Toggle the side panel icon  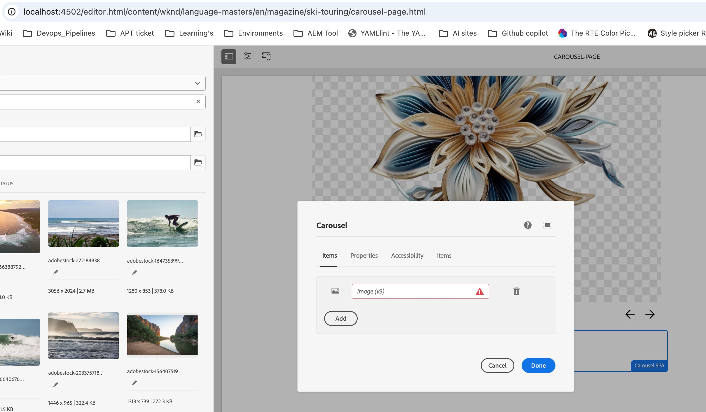pos(229,56)
